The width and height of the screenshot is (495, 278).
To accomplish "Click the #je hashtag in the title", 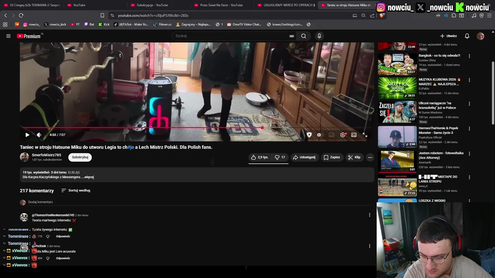I will 131,147.
